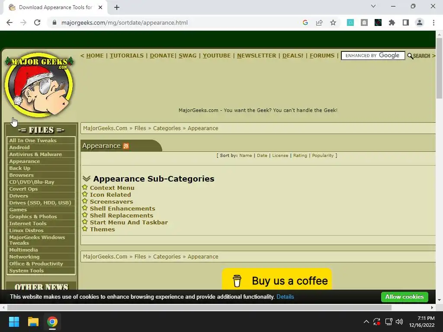This screenshot has height=332, width=443.
Task: Click the network tray icon
Action: 389,322
